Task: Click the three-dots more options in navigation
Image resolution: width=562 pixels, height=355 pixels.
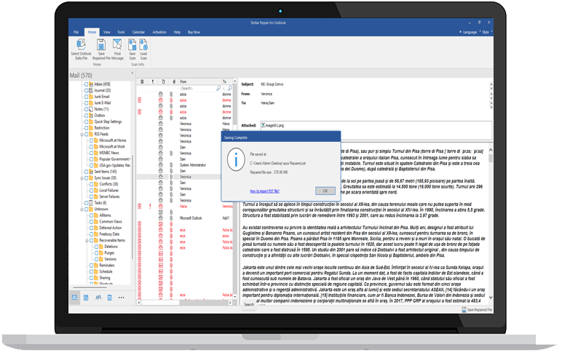Action: (122, 298)
